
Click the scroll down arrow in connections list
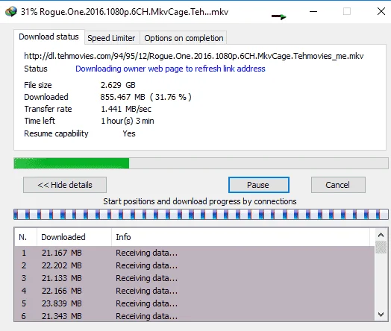[x=381, y=315]
